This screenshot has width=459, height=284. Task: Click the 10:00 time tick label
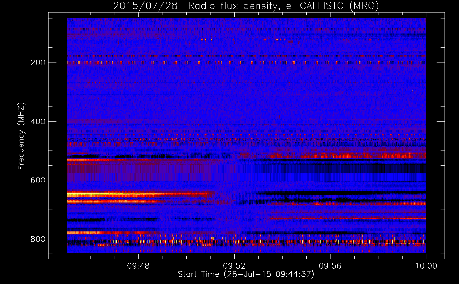tap(426, 266)
